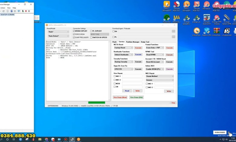236x142 pixels.
Task: Open the Auto Detect model dropdown
Action: pos(58,36)
